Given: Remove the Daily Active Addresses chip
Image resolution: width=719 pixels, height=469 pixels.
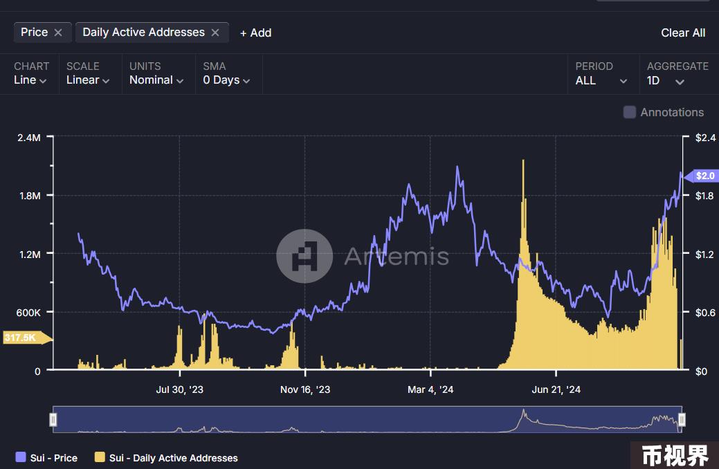Looking at the screenshot, I should pyautogui.click(x=215, y=33).
